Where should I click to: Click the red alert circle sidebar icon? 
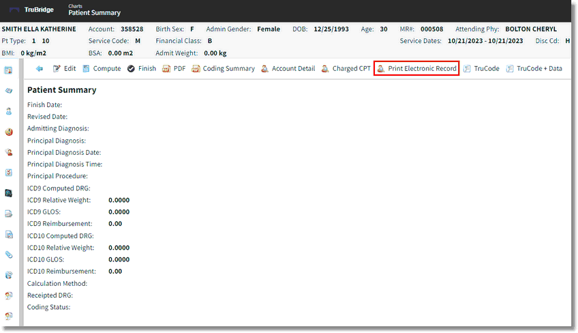[x=9, y=132]
